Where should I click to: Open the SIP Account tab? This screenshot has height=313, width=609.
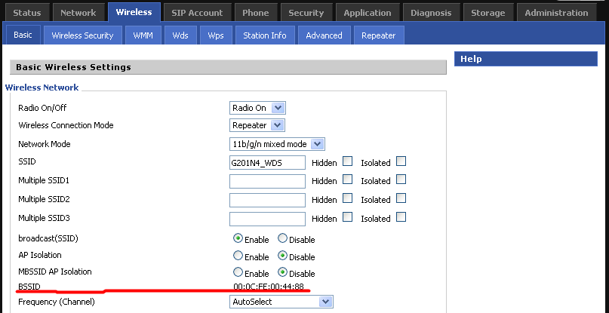pyautogui.click(x=197, y=13)
